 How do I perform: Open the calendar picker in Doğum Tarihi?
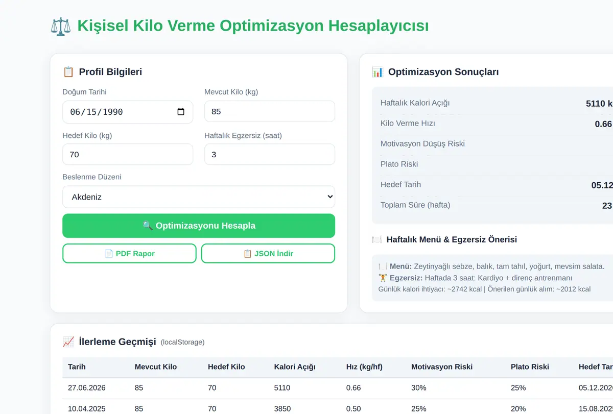click(181, 112)
